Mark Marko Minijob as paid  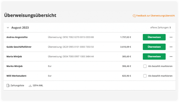point(145,66)
